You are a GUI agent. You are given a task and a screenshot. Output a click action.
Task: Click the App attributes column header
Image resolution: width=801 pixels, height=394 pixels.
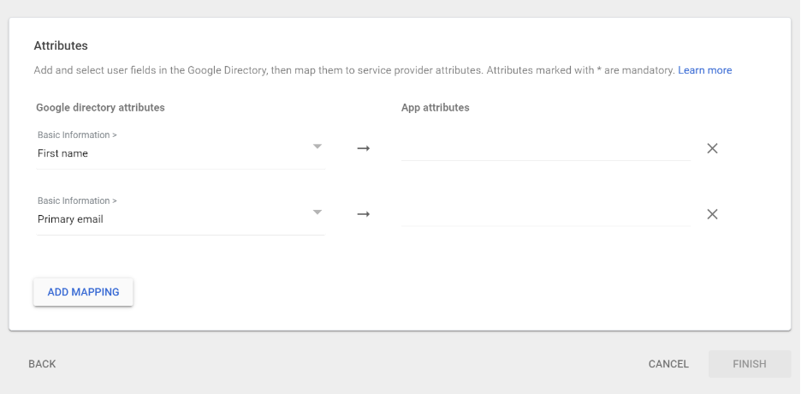[436, 108]
